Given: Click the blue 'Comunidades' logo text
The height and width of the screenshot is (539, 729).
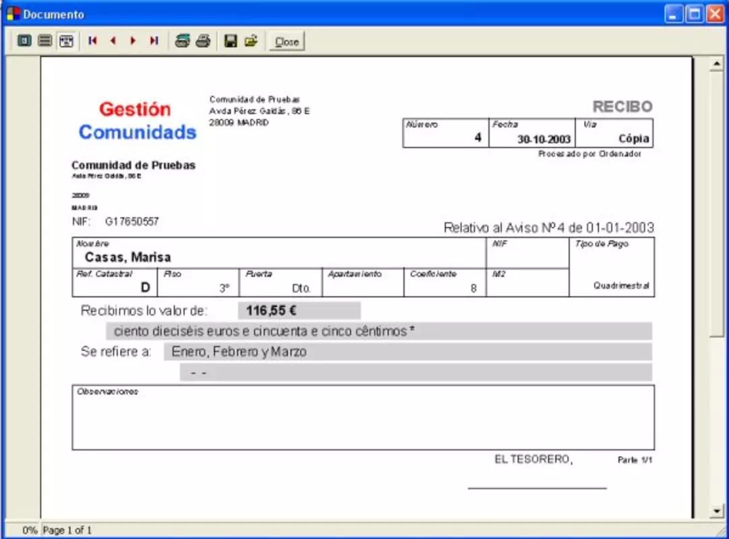Looking at the screenshot, I should pyautogui.click(x=138, y=132).
